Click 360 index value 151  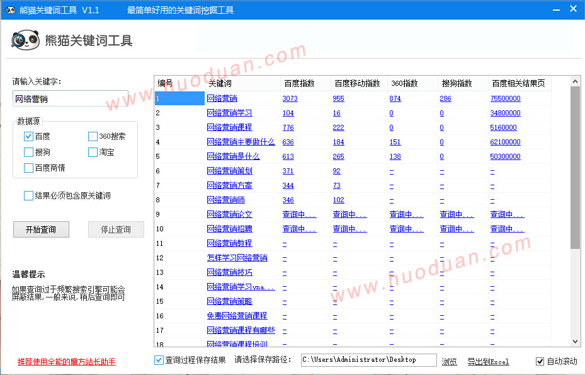(395, 142)
